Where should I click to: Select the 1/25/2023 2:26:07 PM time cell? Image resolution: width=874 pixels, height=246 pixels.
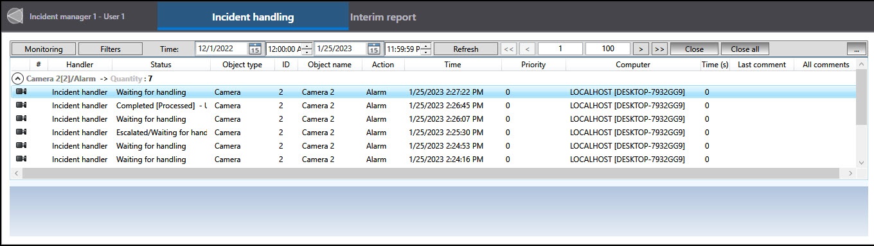pyautogui.click(x=446, y=119)
